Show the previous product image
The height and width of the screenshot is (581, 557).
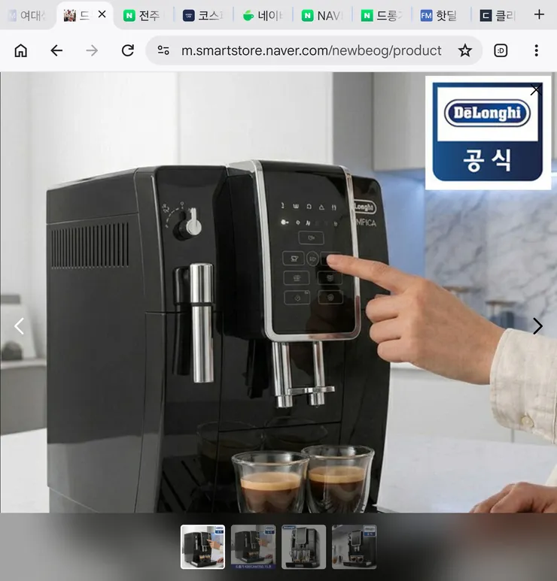click(x=19, y=326)
